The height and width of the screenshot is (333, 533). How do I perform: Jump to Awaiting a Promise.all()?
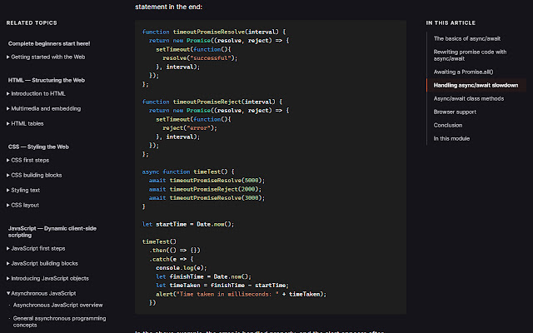coord(463,72)
